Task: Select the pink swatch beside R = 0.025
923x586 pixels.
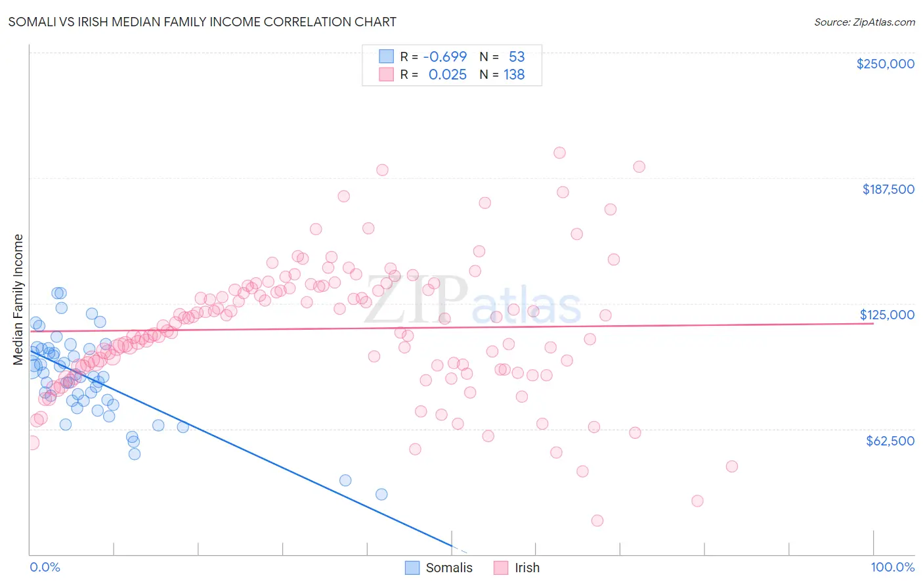Action: (x=387, y=74)
